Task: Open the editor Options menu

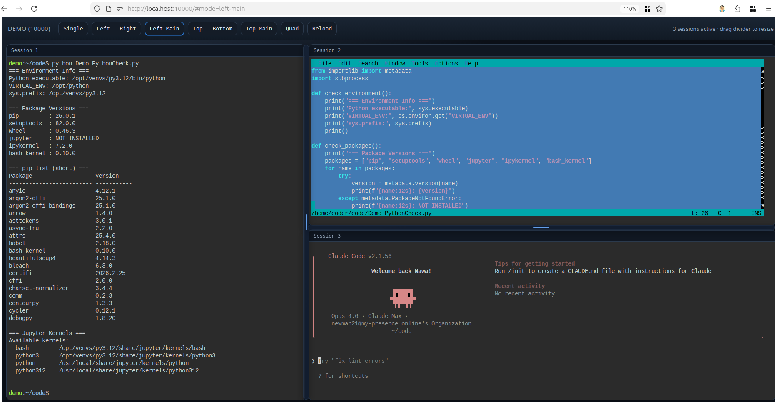Action: [446, 63]
